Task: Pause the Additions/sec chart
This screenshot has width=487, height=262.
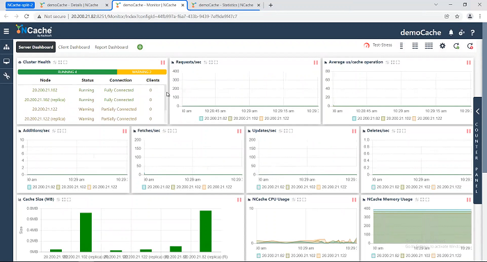Action: (125, 131)
